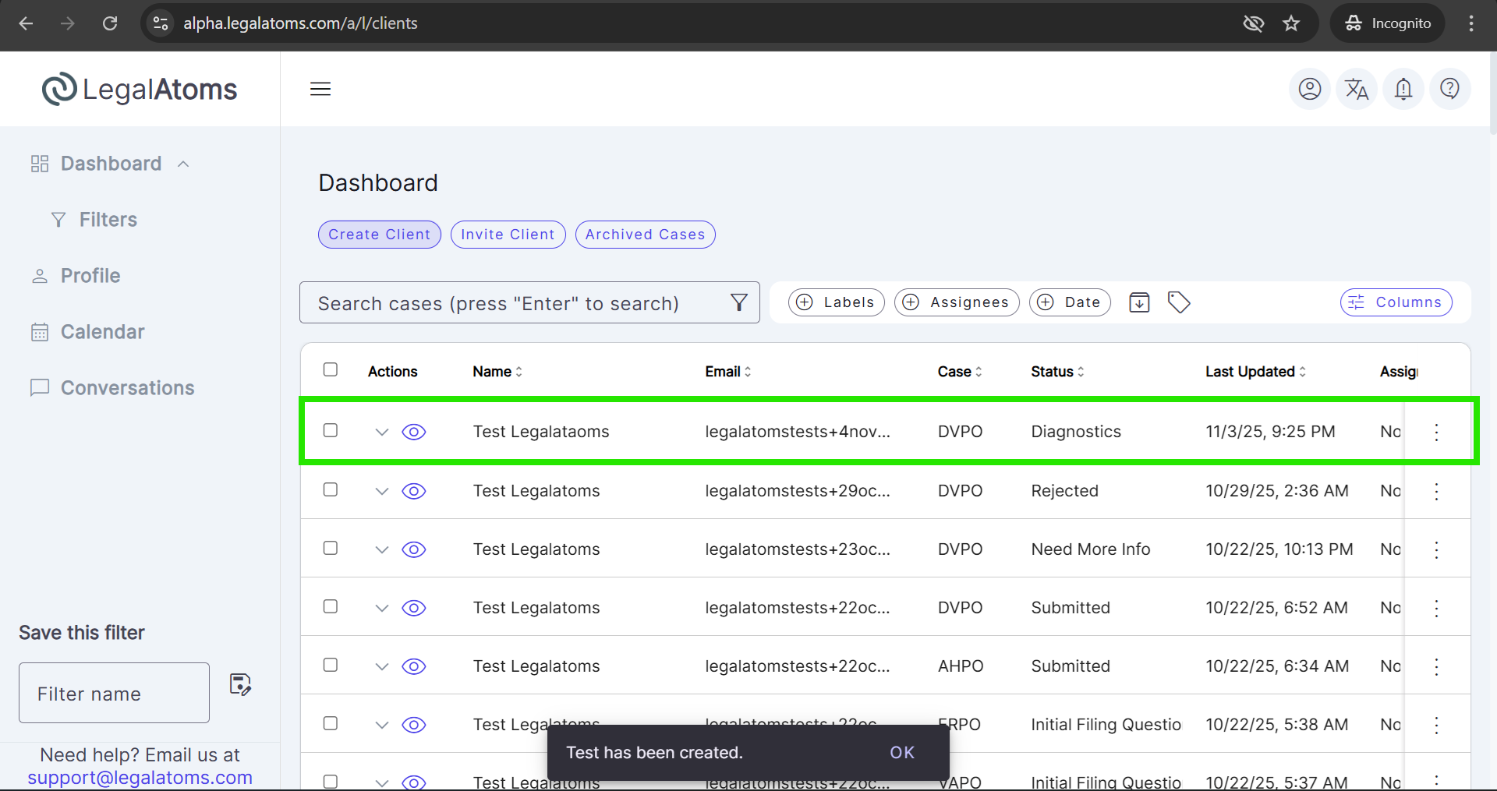
Task: Open the hamburger menu icon
Action: coord(320,89)
